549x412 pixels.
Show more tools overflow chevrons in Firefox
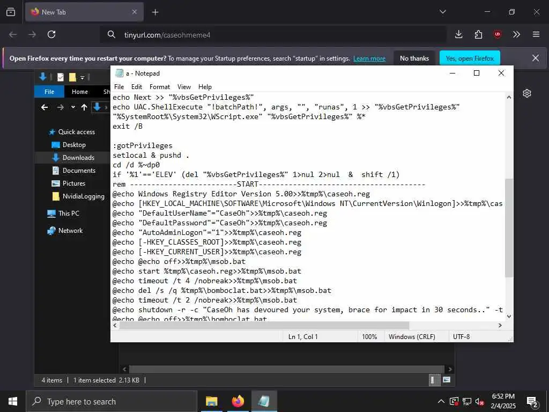click(x=516, y=34)
